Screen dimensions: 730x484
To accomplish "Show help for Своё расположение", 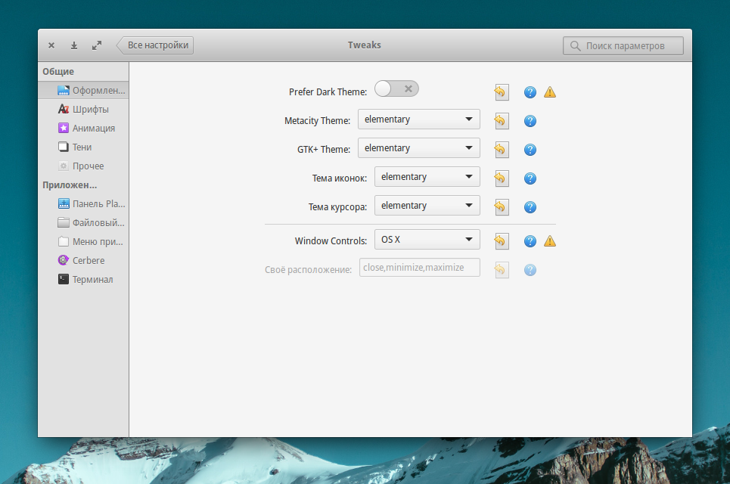I will coord(530,270).
